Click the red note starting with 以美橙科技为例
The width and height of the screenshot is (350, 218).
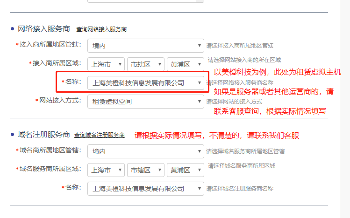(x=277, y=72)
